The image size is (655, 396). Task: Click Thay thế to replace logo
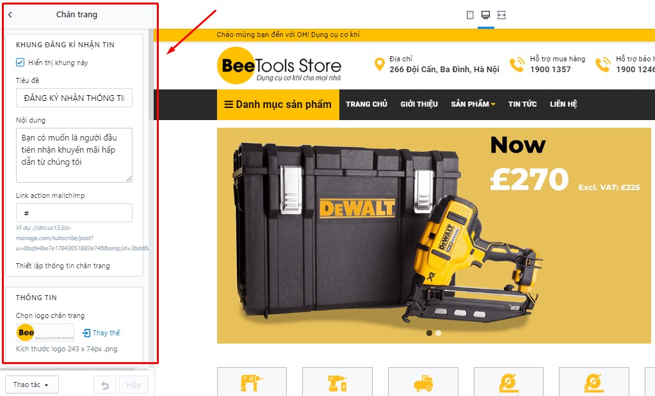coord(102,333)
